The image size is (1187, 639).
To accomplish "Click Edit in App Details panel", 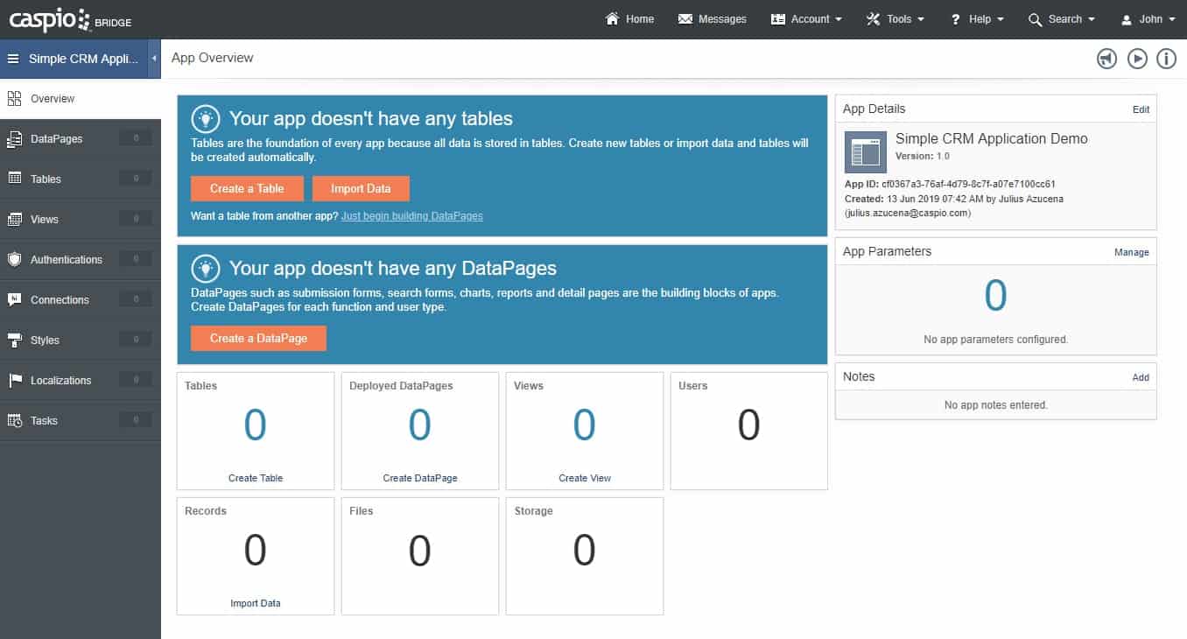I will coord(1141,109).
